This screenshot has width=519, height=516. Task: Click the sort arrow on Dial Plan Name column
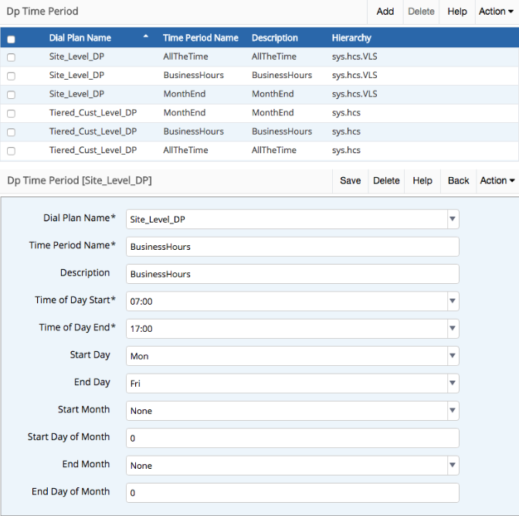146,37
